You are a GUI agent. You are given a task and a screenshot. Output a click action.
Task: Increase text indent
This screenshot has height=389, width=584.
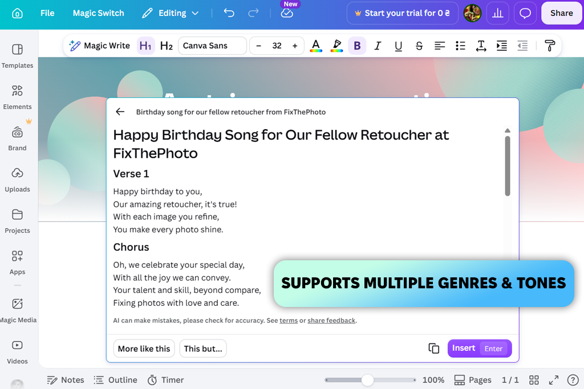click(x=502, y=46)
